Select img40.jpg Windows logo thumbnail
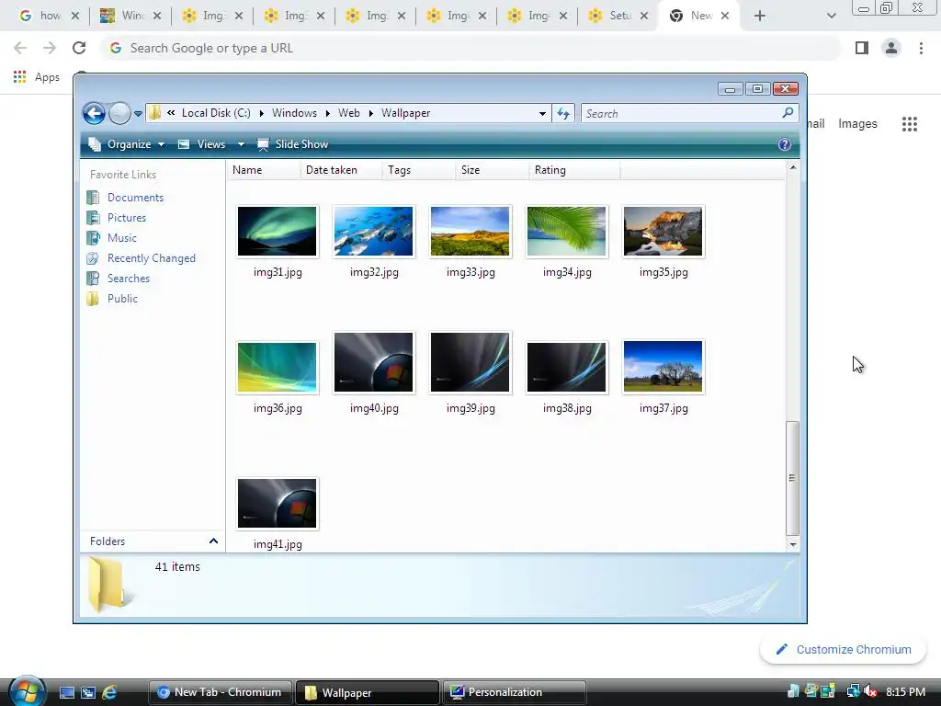Viewport: 941px width, 706px height. click(x=374, y=362)
